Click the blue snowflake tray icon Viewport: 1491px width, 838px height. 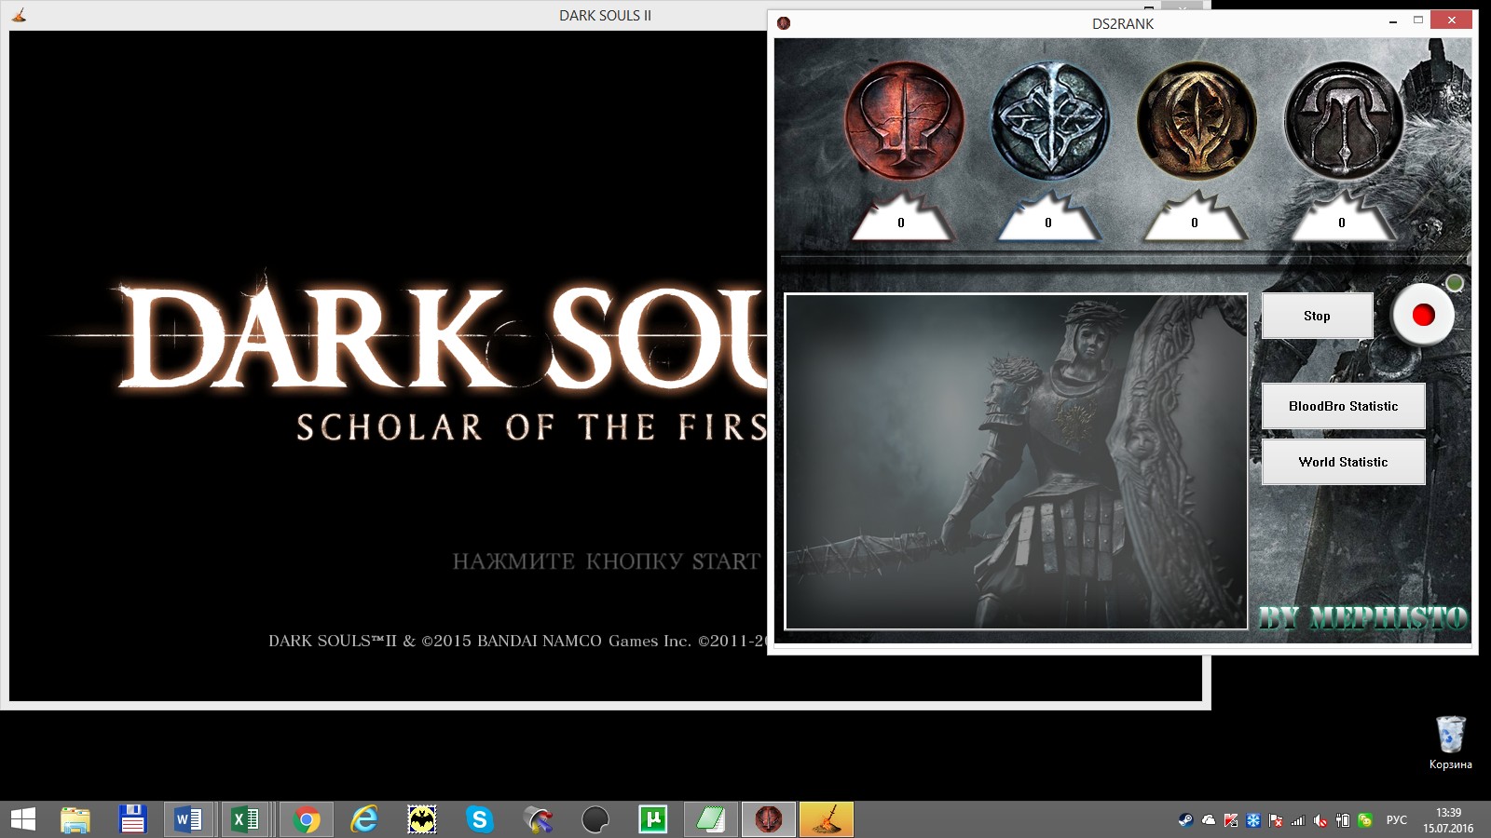coord(1253,820)
